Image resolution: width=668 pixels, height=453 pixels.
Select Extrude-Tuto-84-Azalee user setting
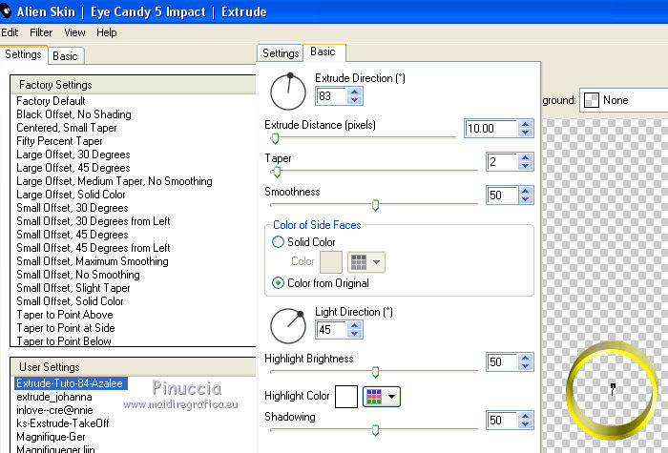click(71, 383)
